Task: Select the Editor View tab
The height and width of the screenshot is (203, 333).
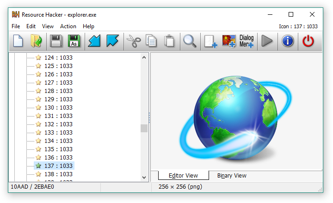Action: (183, 175)
